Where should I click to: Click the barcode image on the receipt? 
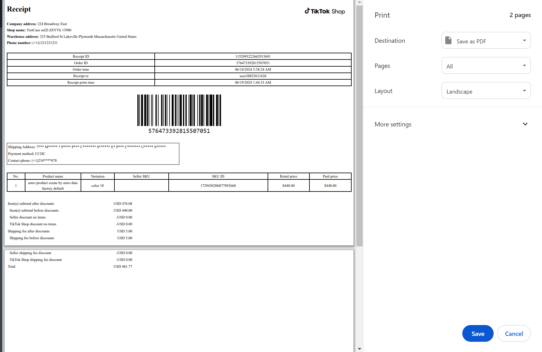click(x=179, y=110)
